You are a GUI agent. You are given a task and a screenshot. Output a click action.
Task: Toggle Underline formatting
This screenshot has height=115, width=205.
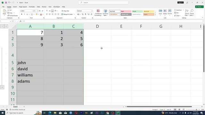27,14
